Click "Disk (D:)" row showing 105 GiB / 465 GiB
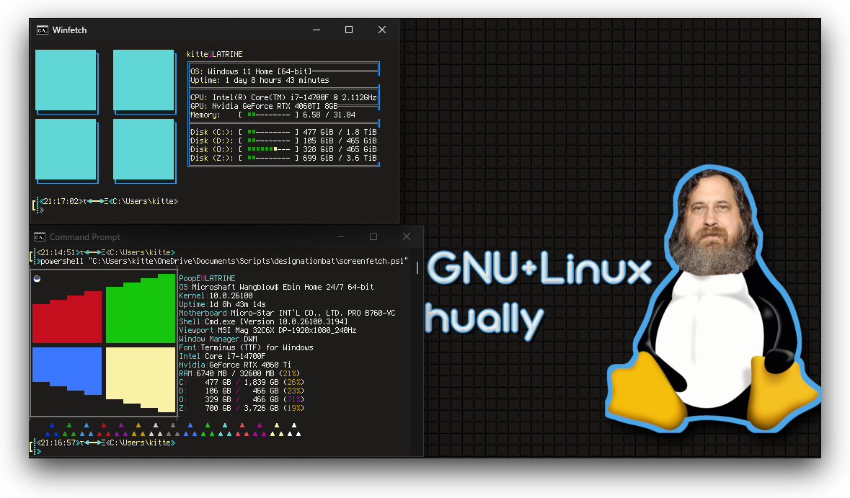The height and width of the screenshot is (498, 850). click(283, 141)
